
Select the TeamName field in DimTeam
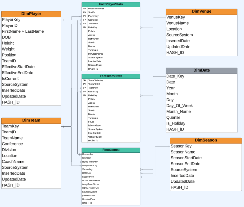pos(31,138)
